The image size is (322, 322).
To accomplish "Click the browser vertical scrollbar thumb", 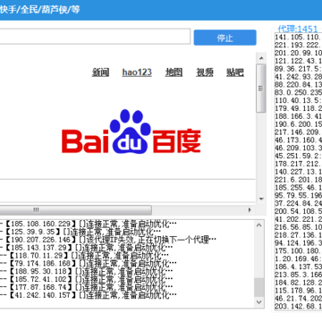I will pyautogui.click(x=261, y=89).
